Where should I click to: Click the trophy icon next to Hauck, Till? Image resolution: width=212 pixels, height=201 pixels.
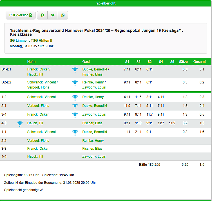pyautogui.click(x=20, y=123)
